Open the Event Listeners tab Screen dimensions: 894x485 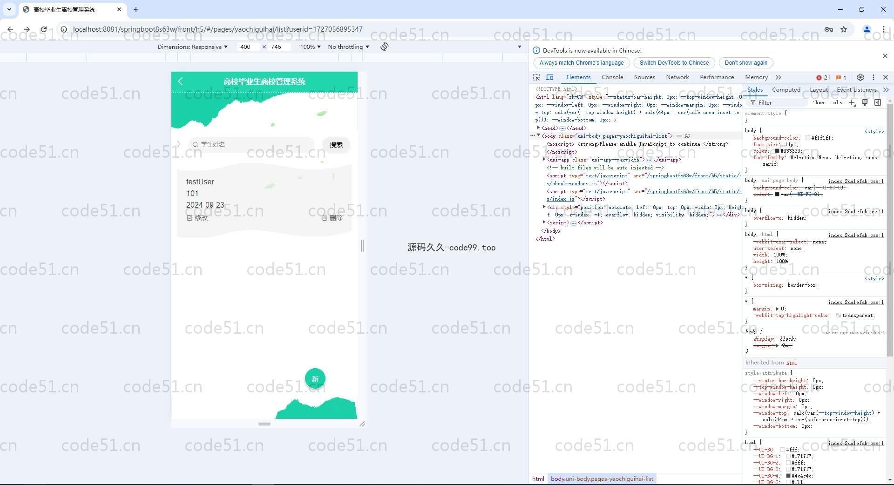point(856,90)
